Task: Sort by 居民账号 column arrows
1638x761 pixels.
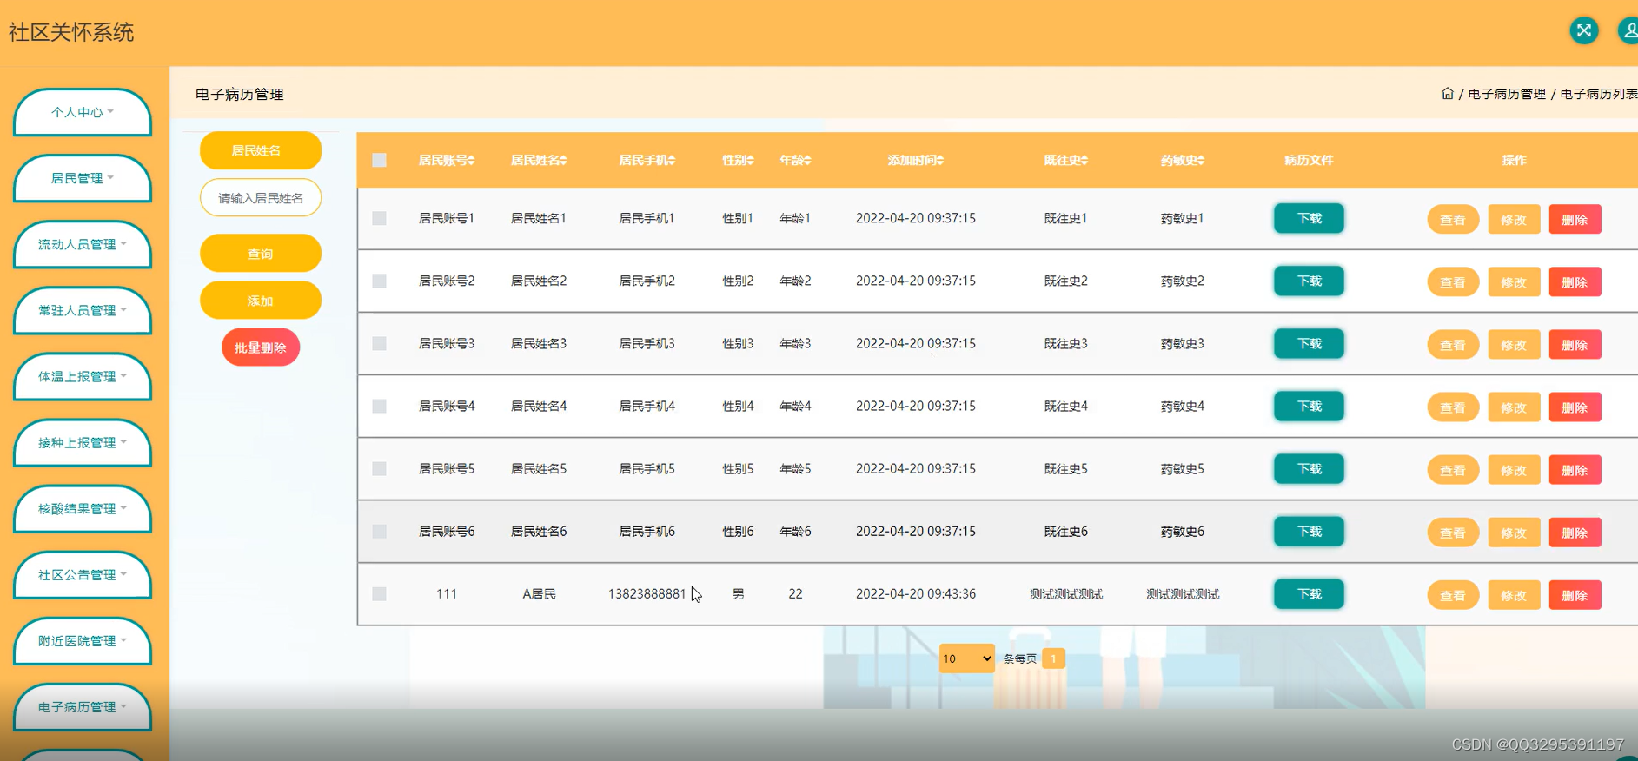Action: pos(472,161)
